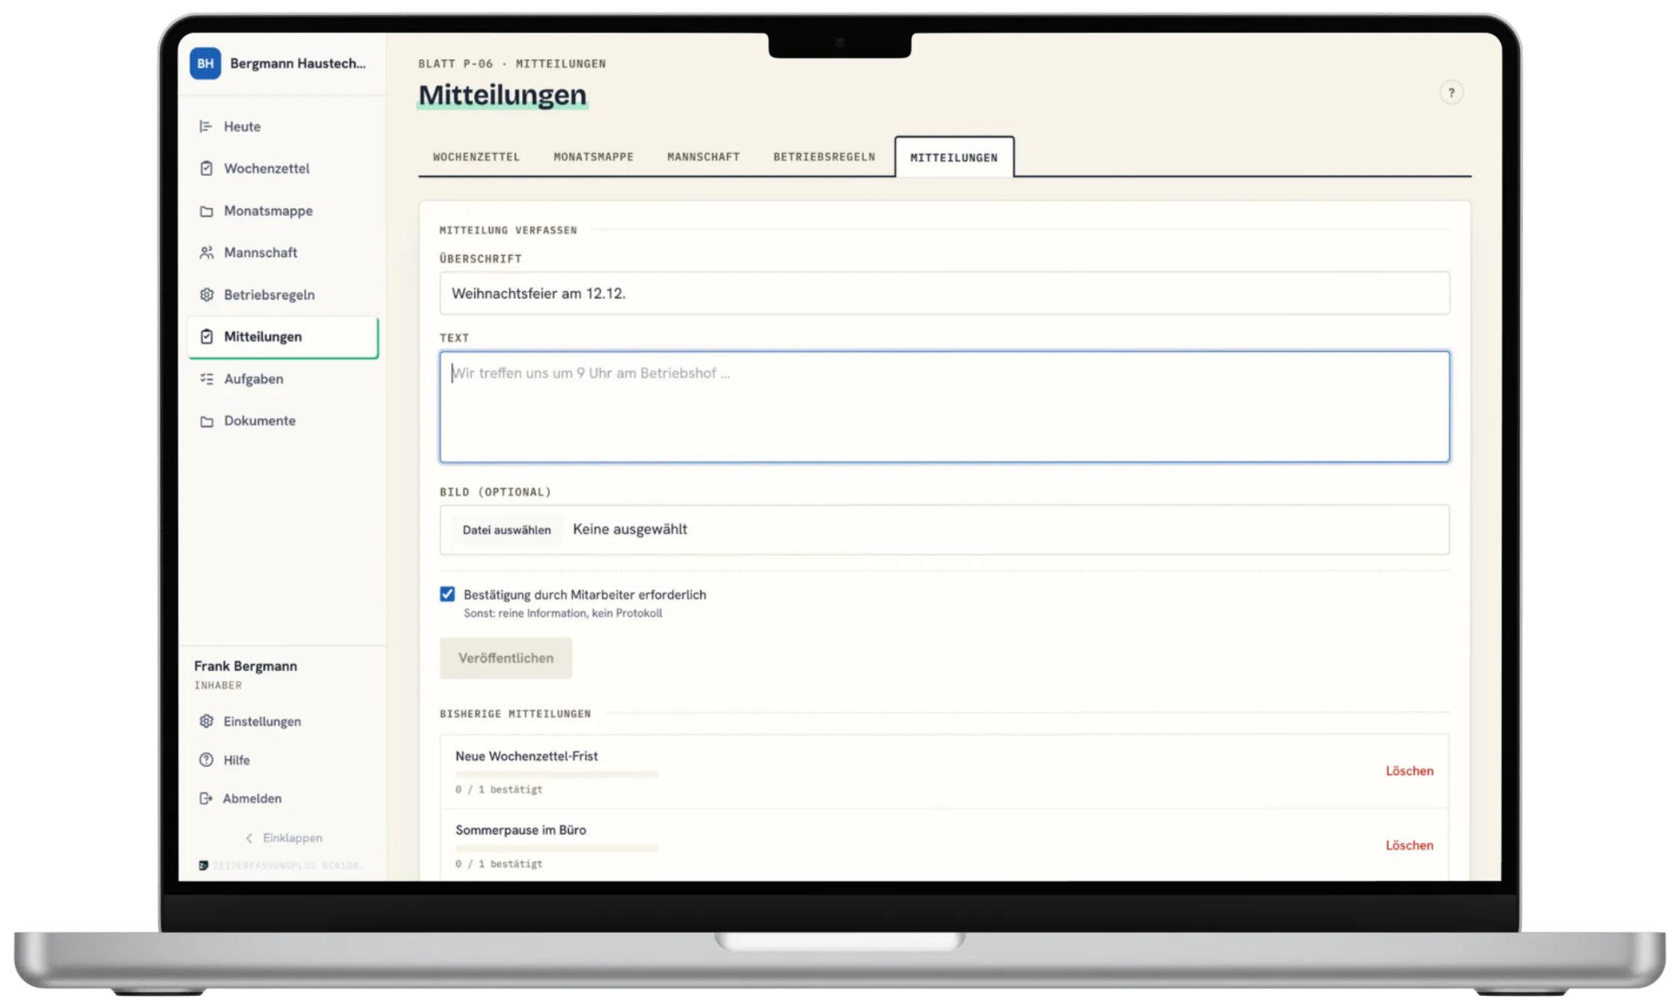Click the Frank Bergmann user name

(246, 666)
